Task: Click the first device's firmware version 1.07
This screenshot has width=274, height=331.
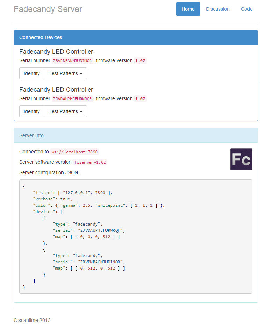Action: 140,61
